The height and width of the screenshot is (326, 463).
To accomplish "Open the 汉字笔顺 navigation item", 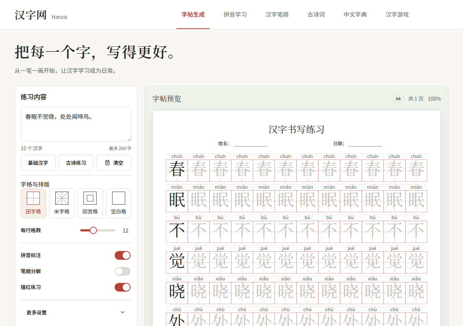I will coord(277,14).
